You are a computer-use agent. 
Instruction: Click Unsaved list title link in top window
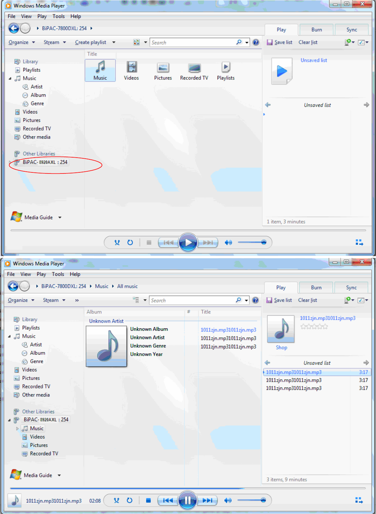click(x=314, y=60)
